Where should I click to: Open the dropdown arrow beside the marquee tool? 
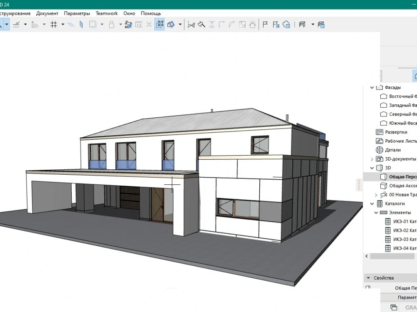pyautogui.click(x=179, y=25)
